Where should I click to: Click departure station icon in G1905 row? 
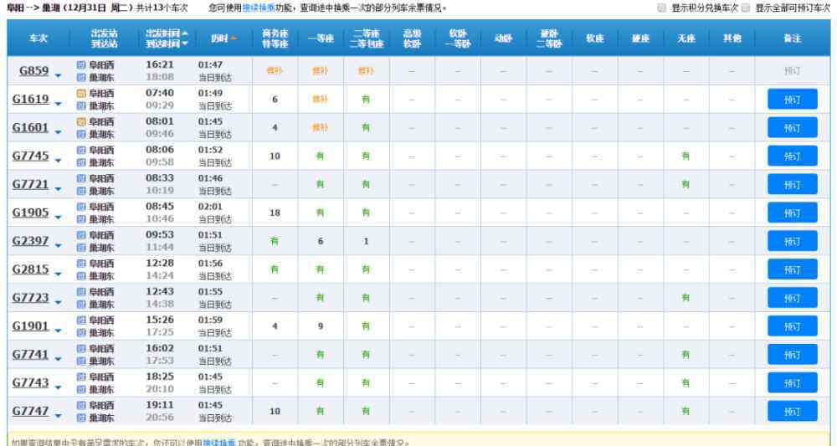coord(81,207)
